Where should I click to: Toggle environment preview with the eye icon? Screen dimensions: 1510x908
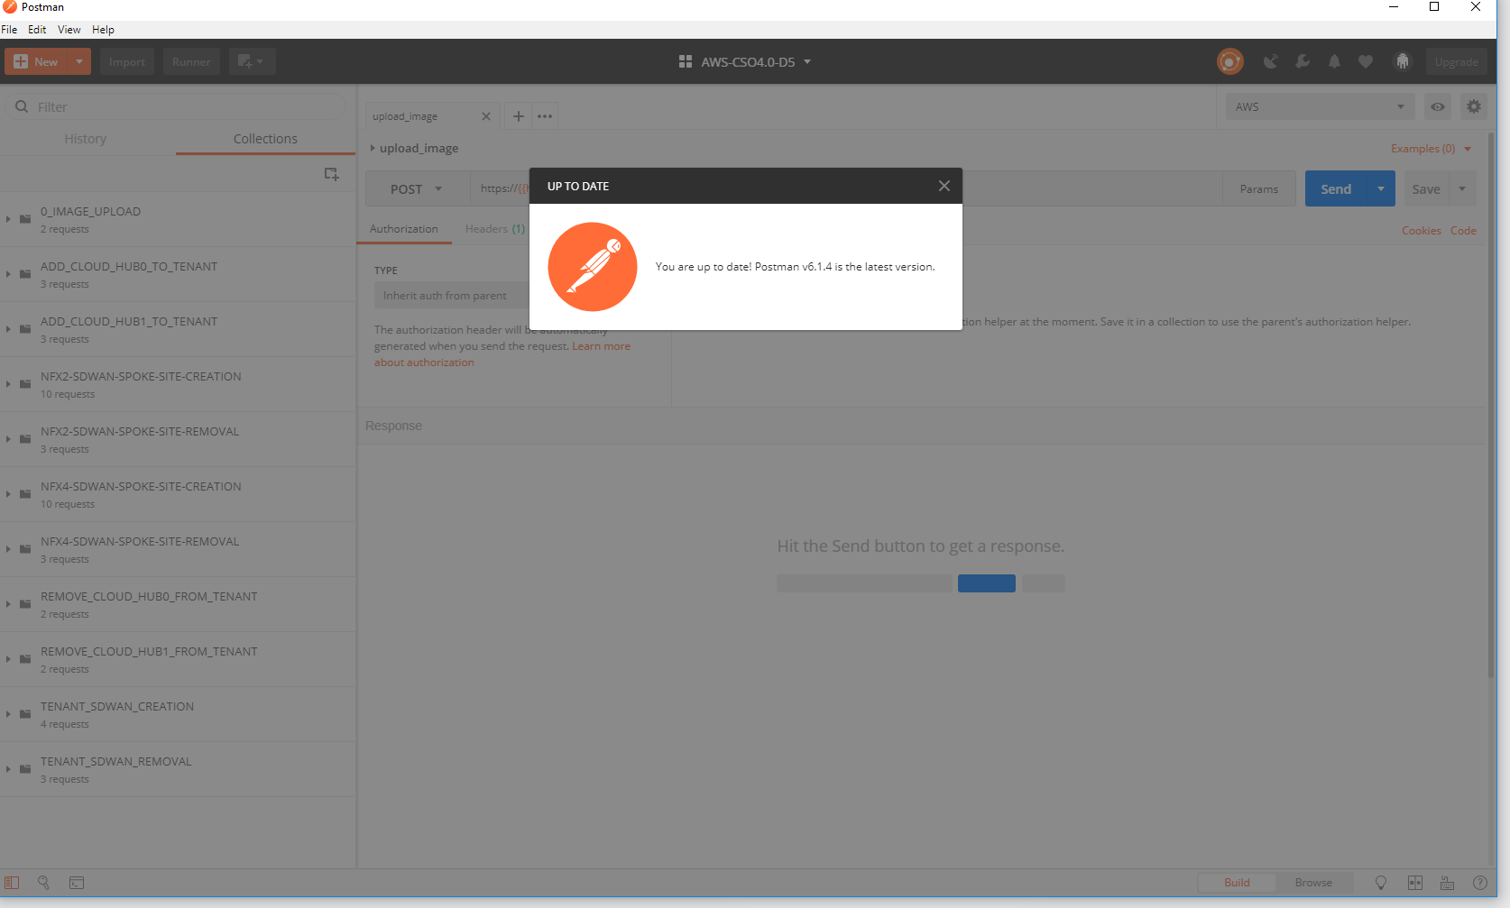[1437, 106]
